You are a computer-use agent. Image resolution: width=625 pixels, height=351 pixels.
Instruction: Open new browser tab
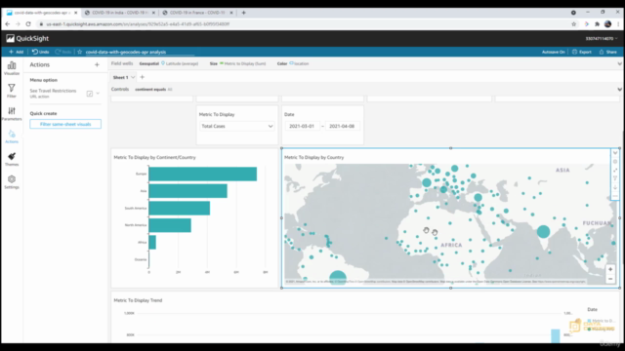coord(243,13)
